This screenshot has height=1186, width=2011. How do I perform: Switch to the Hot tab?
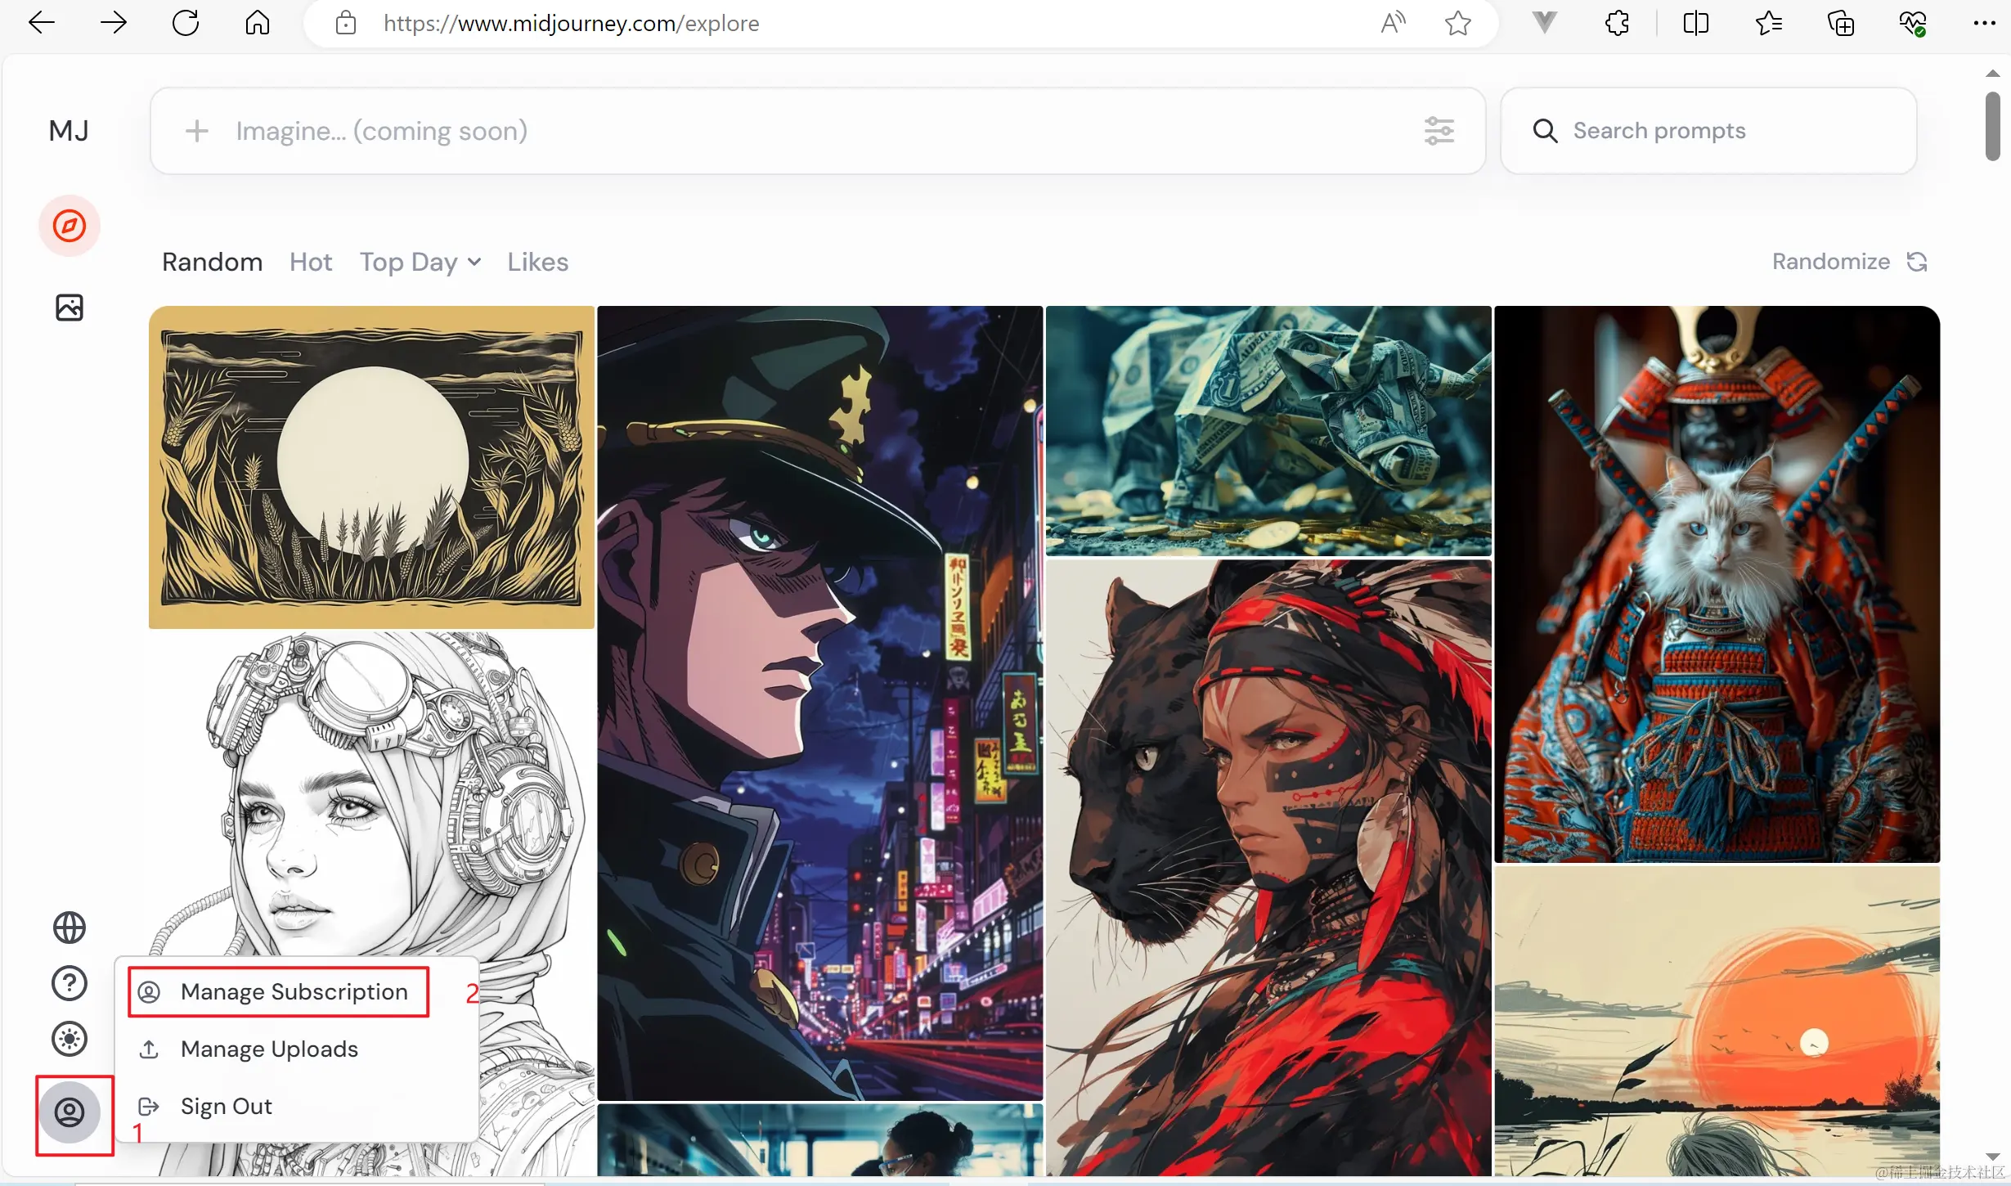(311, 262)
